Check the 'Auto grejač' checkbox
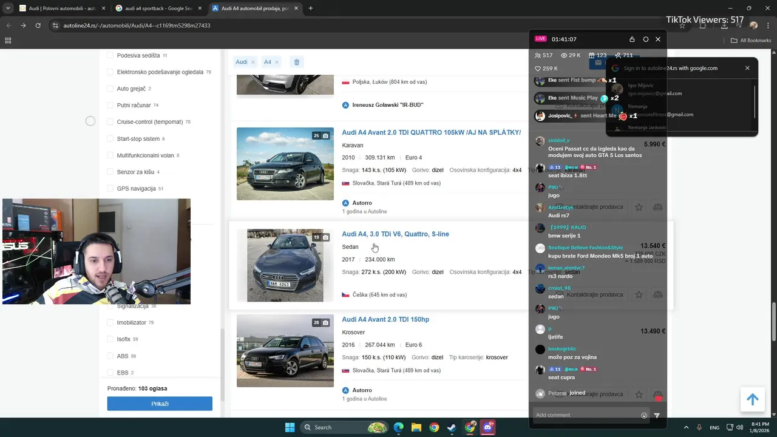Screen dimensions: 777x437 point(110,89)
